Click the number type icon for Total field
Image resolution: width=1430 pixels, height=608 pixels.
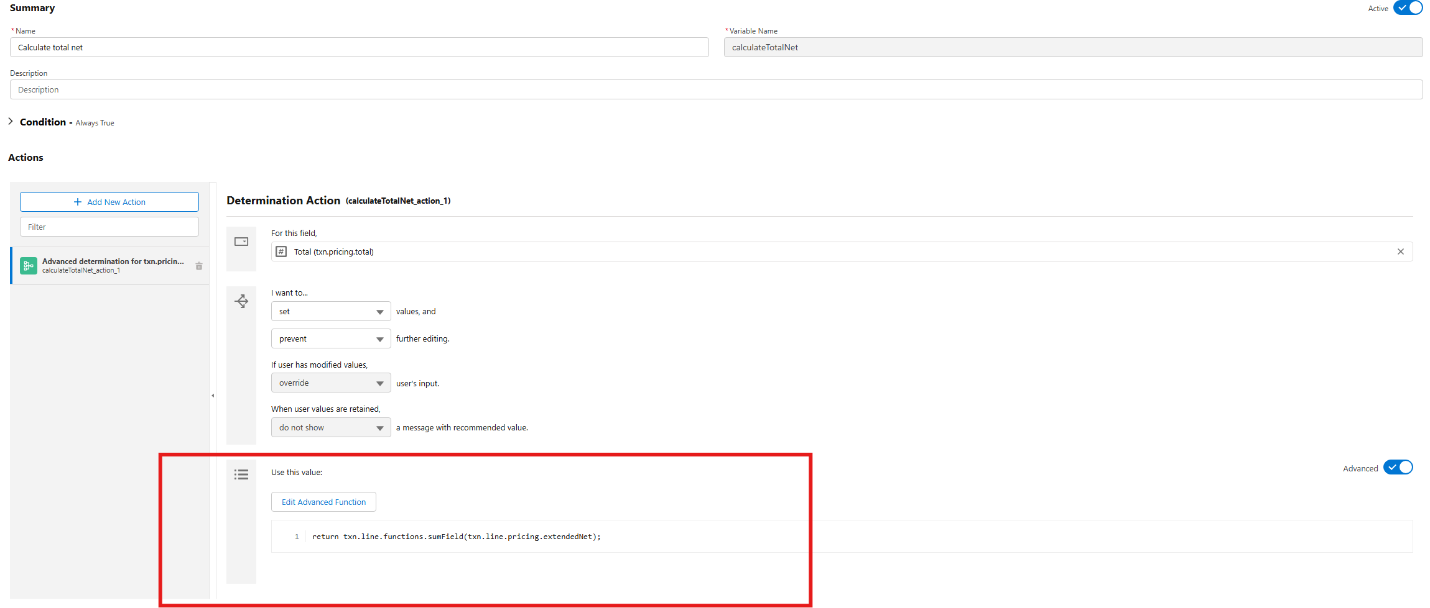[281, 252]
